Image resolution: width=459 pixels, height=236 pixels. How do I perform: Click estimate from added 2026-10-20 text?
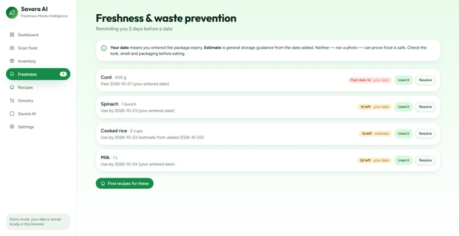point(171,138)
